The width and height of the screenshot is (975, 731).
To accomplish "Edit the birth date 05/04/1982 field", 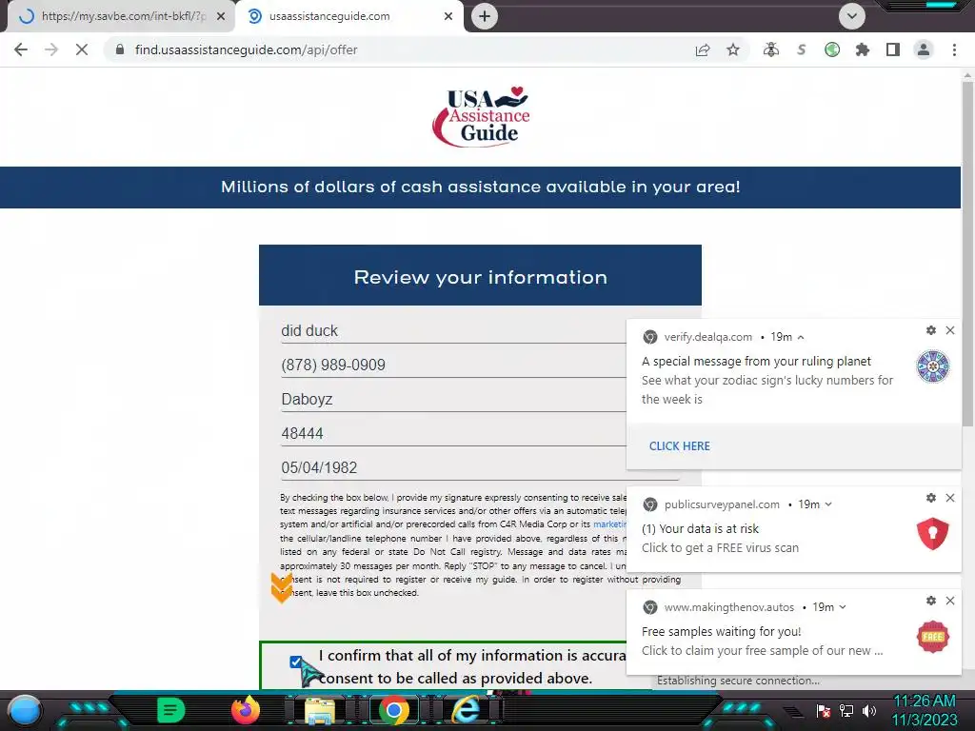I will click(x=480, y=467).
